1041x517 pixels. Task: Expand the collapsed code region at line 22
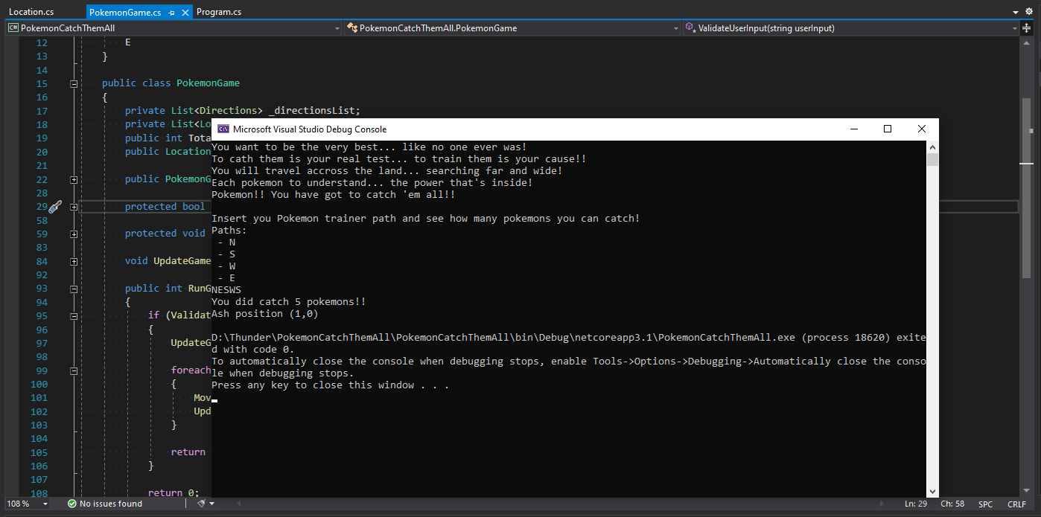(x=74, y=179)
